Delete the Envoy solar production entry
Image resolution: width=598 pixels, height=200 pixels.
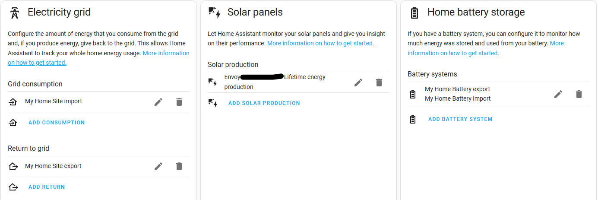(x=379, y=83)
